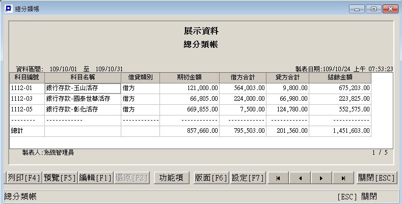Viewport: 402px width, 204px height.
Task: Click credit total 124,780.00
Action: (288, 109)
